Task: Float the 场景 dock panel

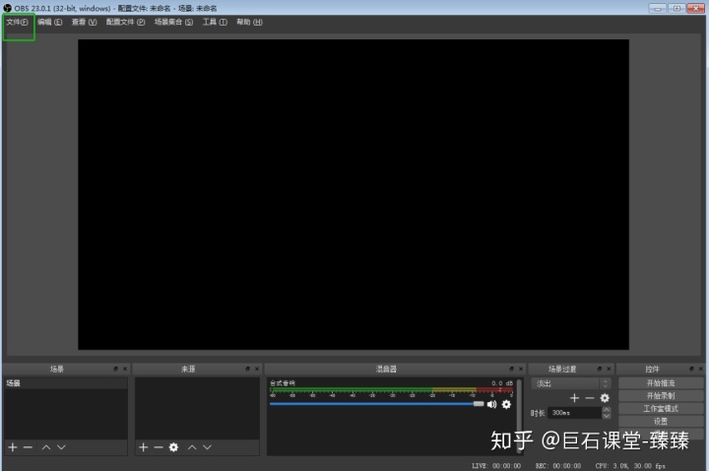Action: tap(116, 369)
